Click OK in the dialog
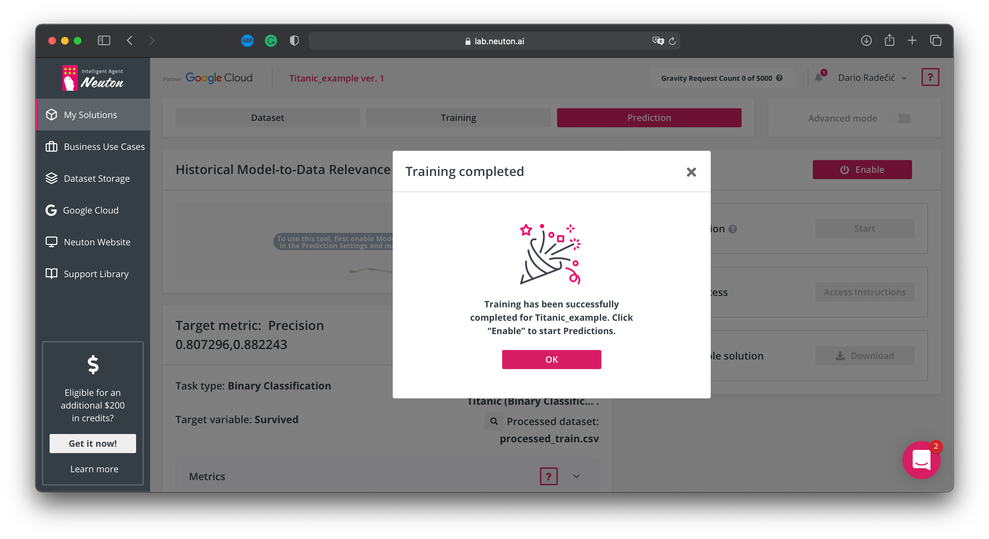Image resolution: width=989 pixels, height=539 pixels. (x=551, y=359)
